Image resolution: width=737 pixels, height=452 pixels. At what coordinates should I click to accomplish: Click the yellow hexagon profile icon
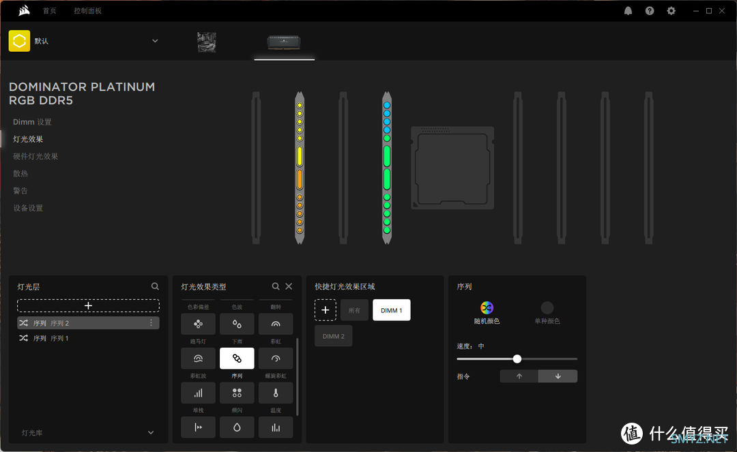click(19, 41)
